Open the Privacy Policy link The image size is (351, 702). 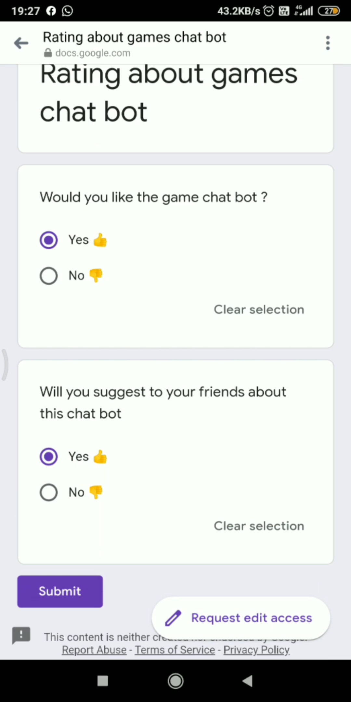256,650
